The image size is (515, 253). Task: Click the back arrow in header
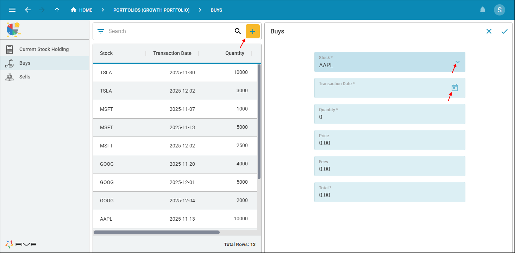coord(28,10)
